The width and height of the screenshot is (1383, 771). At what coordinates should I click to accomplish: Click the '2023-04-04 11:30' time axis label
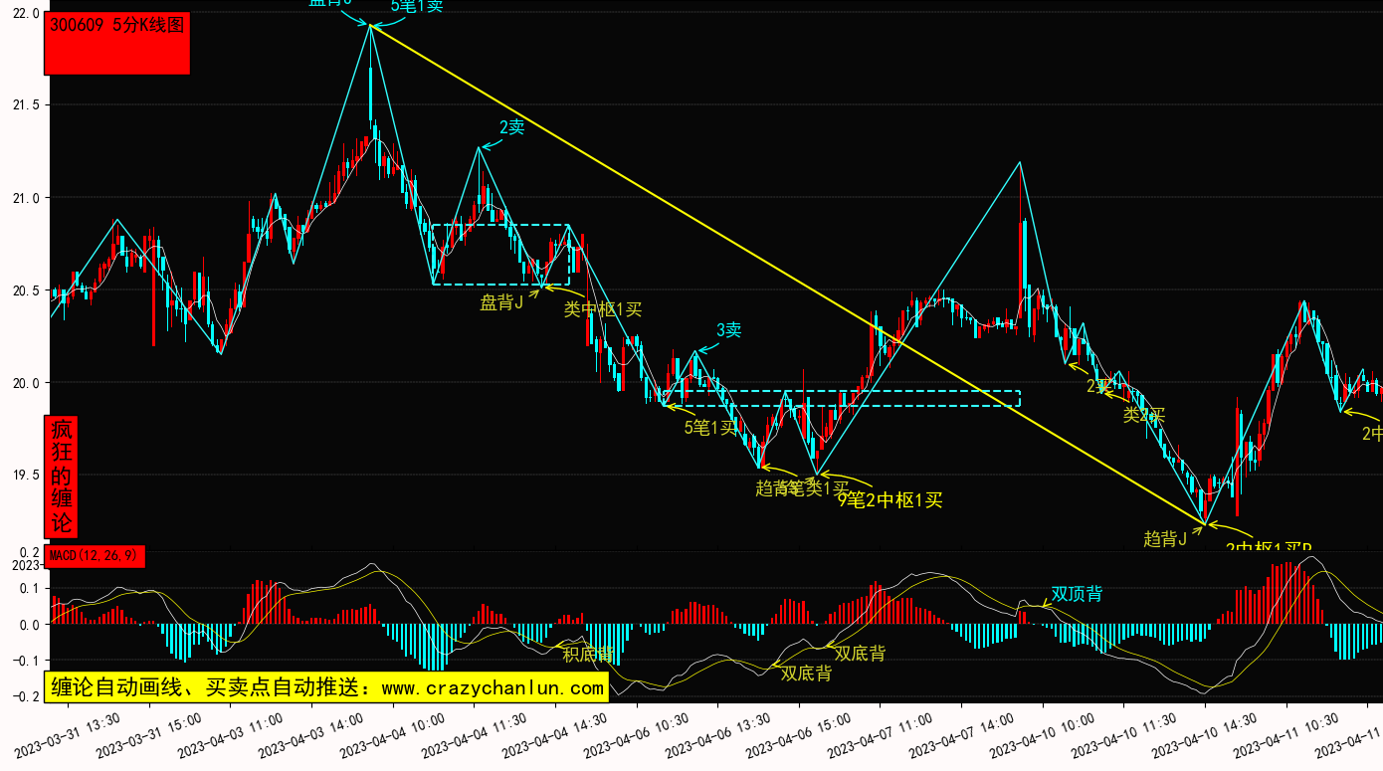click(475, 734)
